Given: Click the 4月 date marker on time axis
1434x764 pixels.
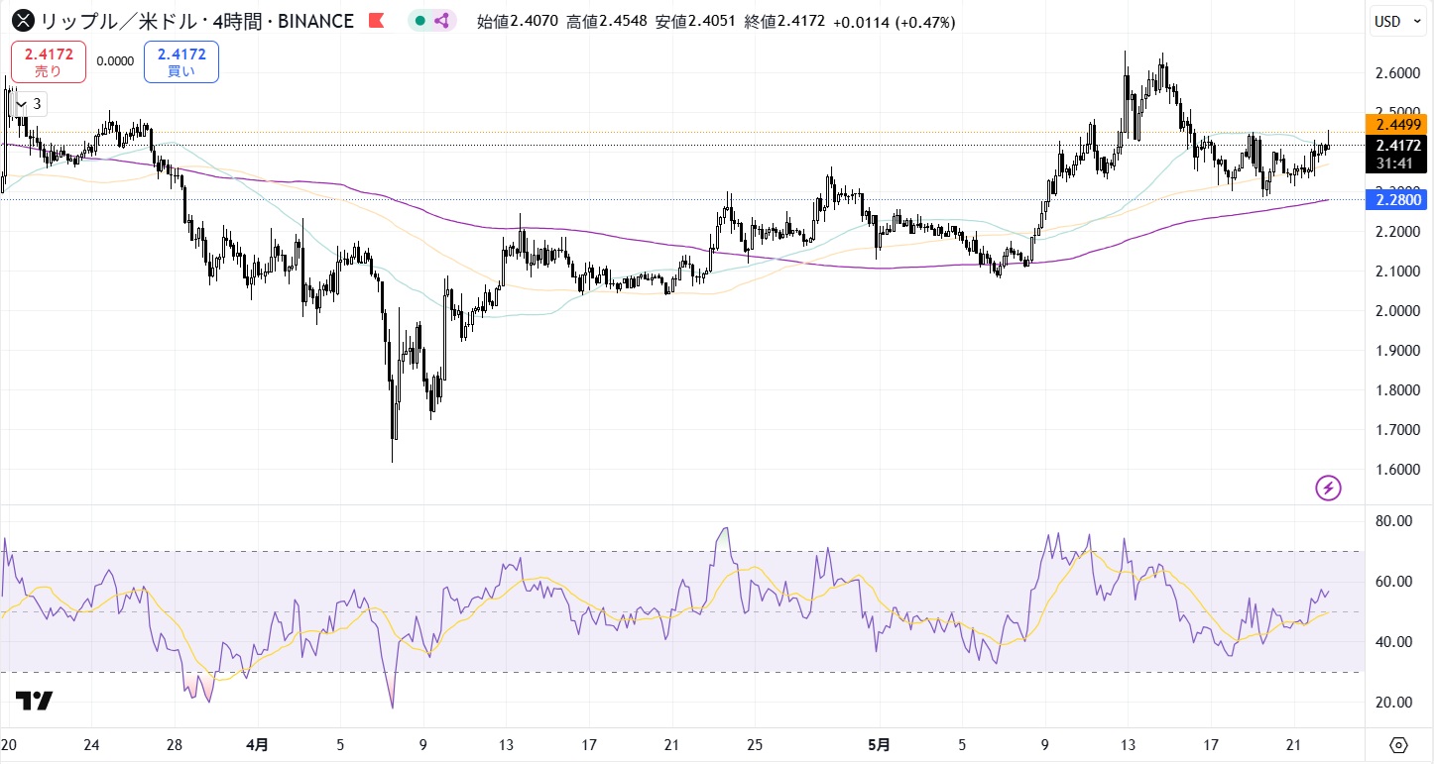Looking at the screenshot, I should (256, 743).
